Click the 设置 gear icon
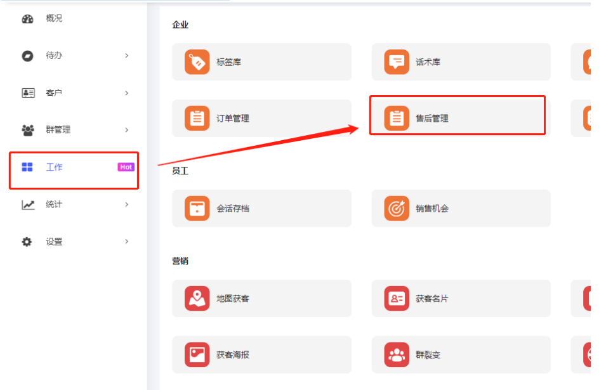Viewport: 606px width, 390px height. (x=27, y=242)
